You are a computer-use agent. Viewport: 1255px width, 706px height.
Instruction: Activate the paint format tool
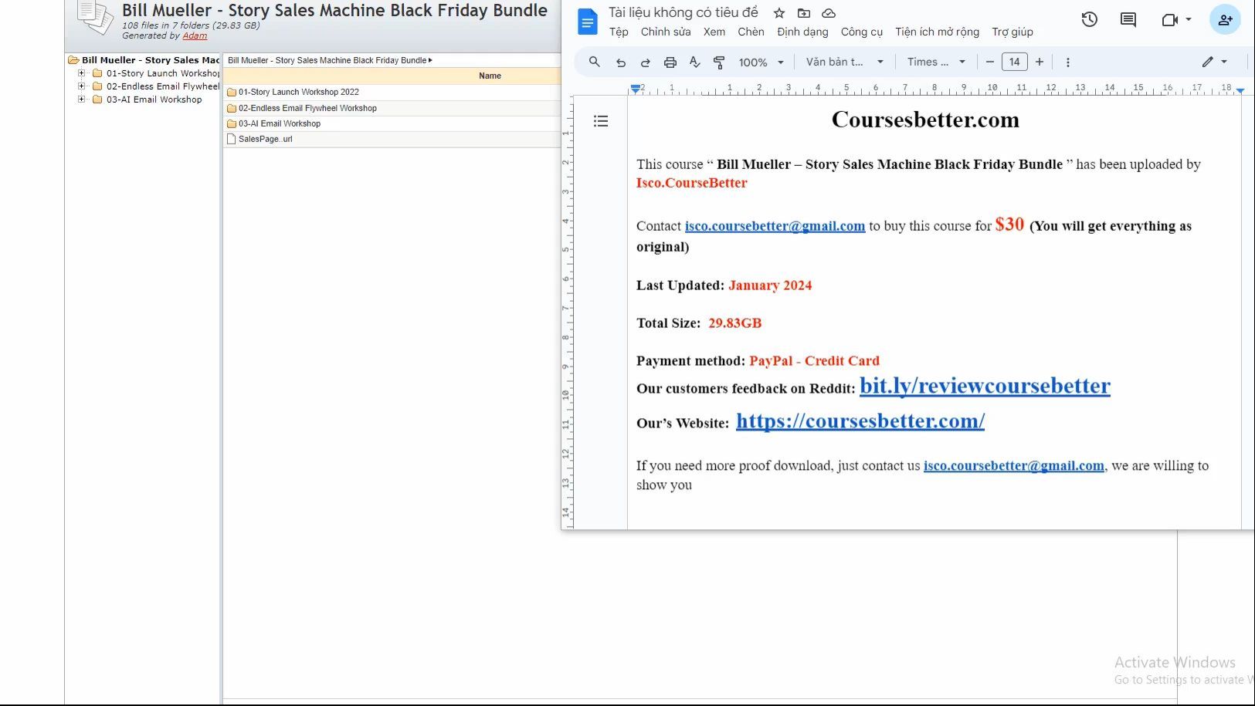point(719,62)
